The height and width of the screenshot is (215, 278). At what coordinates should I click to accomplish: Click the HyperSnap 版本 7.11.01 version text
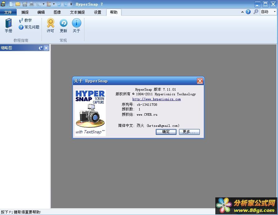click(x=155, y=89)
